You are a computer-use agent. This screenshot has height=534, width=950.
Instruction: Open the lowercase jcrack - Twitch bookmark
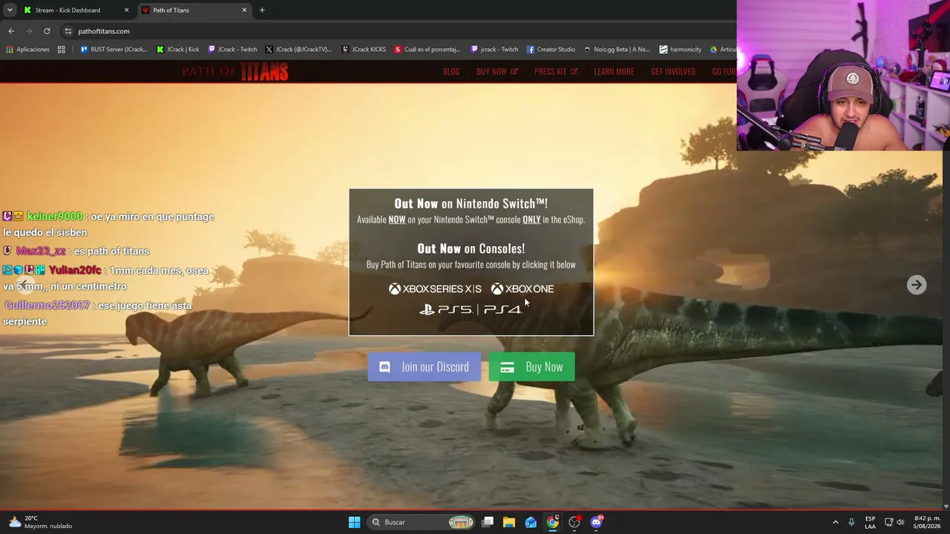(x=494, y=50)
